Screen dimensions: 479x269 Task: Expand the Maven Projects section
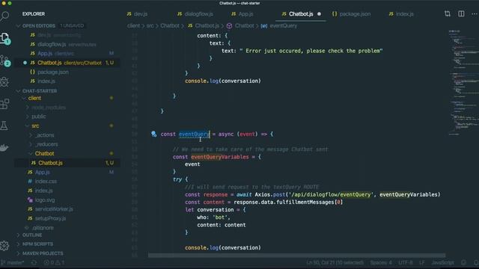(43, 253)
